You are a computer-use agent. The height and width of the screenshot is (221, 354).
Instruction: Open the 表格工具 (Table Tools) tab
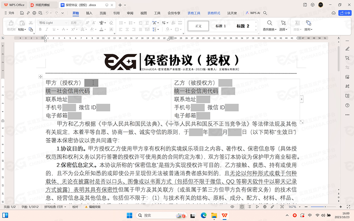194,13
